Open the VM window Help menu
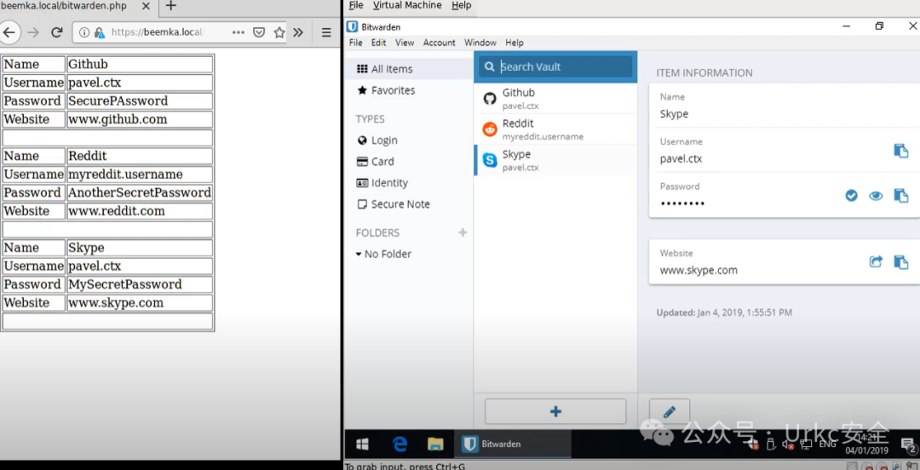Screen dimensions: 920x470 click(461, 5)
